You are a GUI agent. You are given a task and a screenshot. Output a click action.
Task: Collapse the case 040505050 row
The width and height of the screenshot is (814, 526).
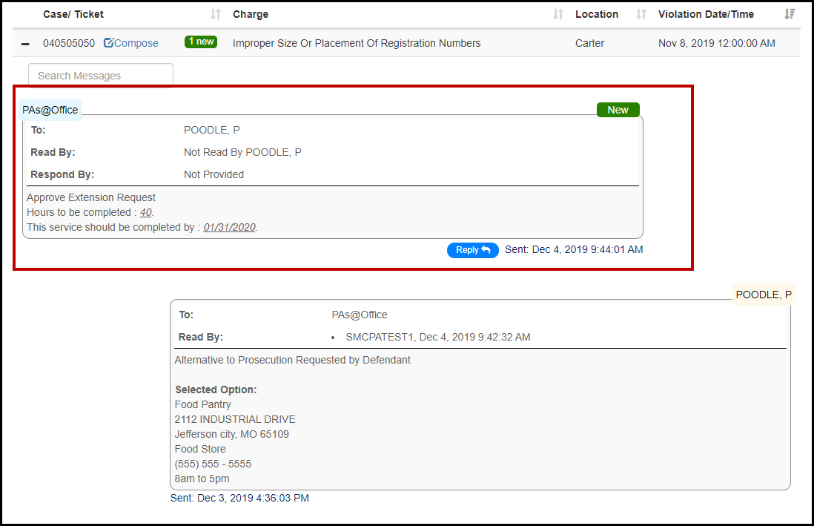26,44
